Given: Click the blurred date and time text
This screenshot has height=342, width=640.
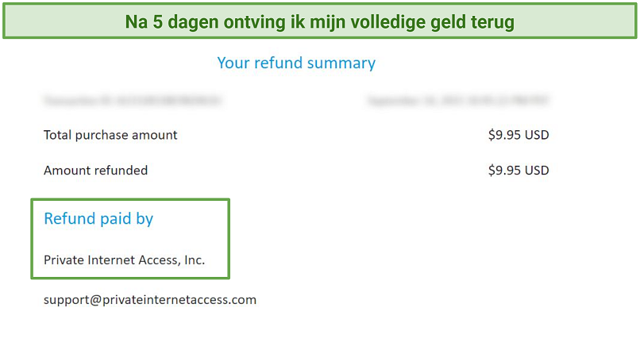Looking at the screenshot, I should click(x=458, y=101).
